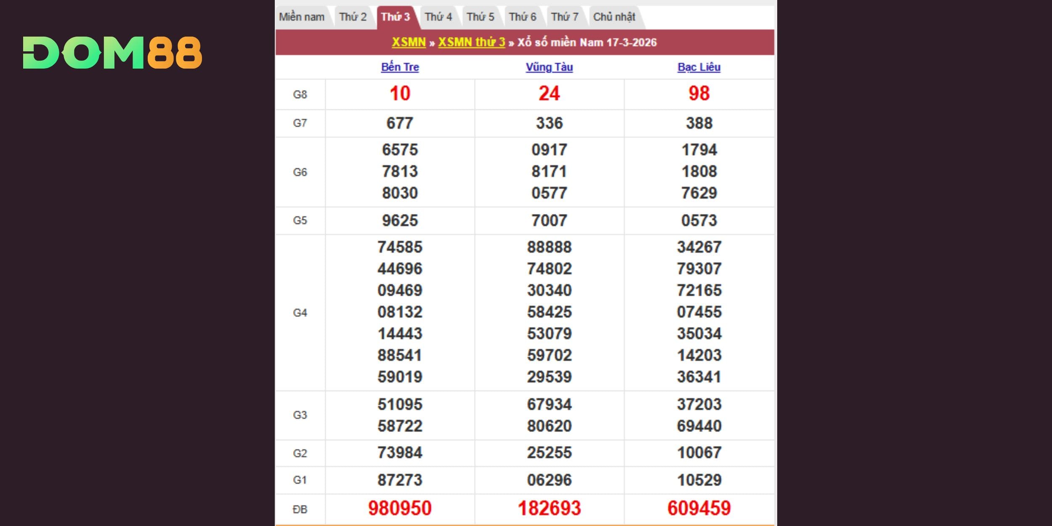Open the Chủ nhật tab
Screen dimensions: 1052x526
[614, 17]
